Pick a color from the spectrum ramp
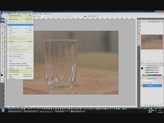The width and height of the screenshot is (164, 123). [152, 75]
